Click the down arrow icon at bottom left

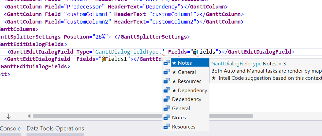click(9, 116)
